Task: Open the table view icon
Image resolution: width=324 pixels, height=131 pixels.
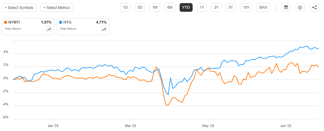Action: pyautogui.click(x=286, y=7)
